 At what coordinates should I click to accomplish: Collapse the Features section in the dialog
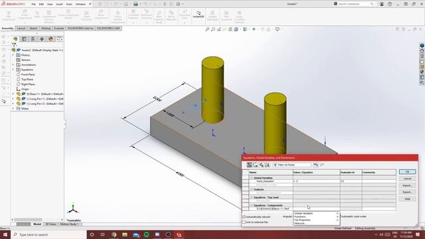(x=252, y=189)
